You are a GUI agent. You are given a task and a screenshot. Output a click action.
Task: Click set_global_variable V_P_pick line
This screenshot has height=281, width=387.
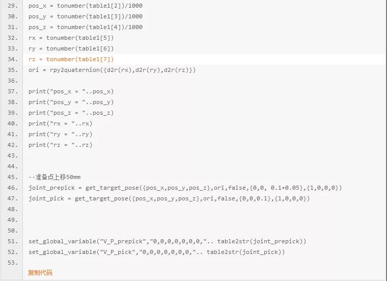pos(157,252)
